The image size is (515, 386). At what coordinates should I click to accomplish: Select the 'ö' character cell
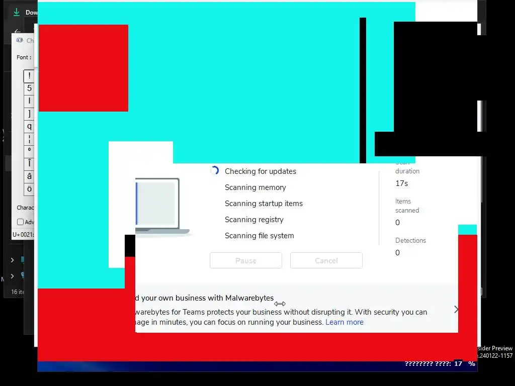pos(29,189)
